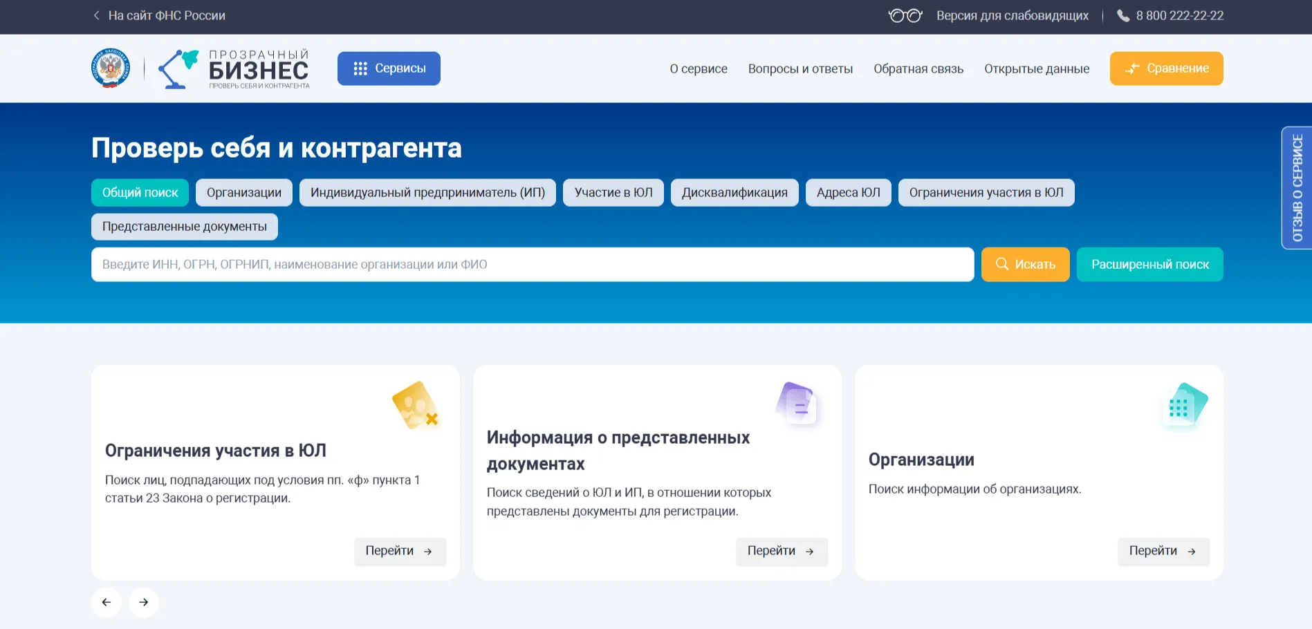Screen dimensions: 1312x629
Task: Open Сервисы via the grid icon button
Action: tap(388, 68)
